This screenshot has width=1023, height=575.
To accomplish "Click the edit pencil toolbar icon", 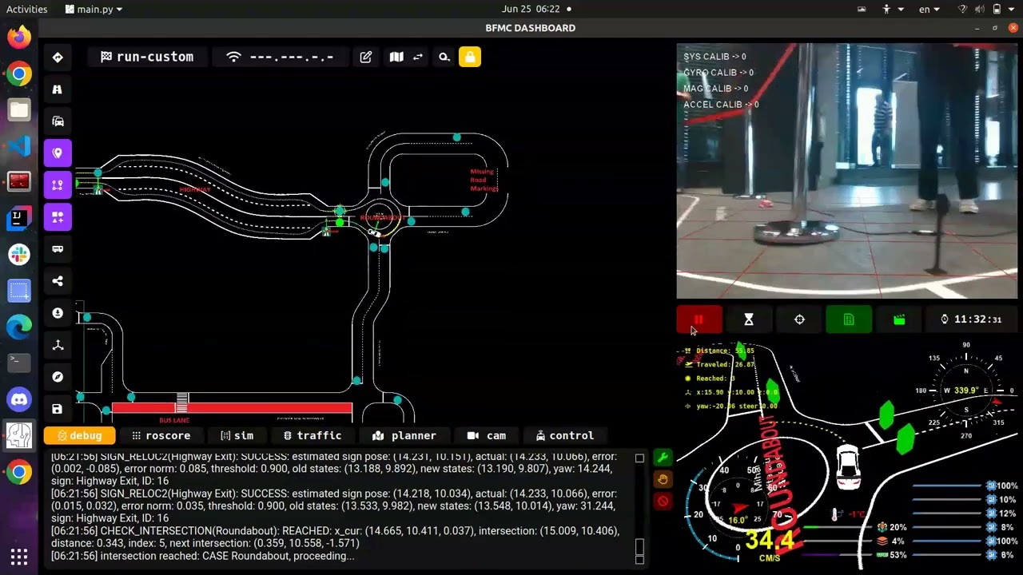I will [x=366, y=57].
